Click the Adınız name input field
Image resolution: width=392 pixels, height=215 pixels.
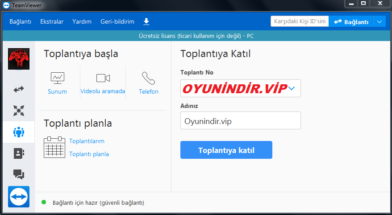click(240, 120)
